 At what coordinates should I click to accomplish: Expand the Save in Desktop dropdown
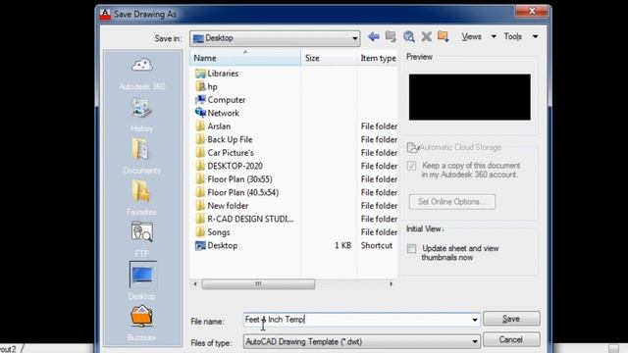coord(354,38)
